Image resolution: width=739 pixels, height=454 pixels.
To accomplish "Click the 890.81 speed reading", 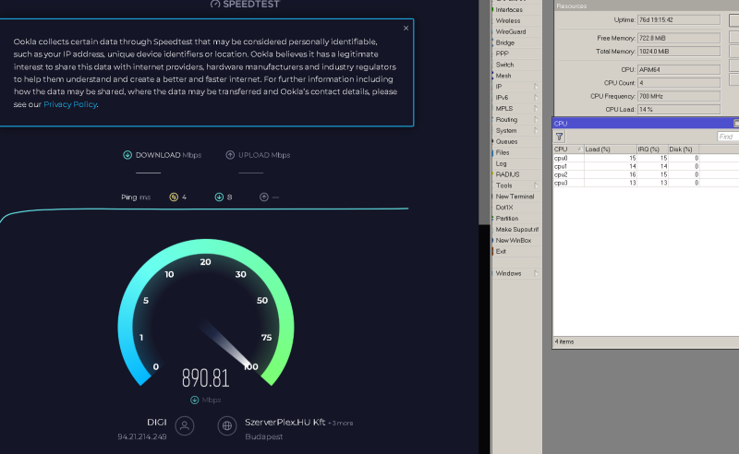I will (205, 378).
